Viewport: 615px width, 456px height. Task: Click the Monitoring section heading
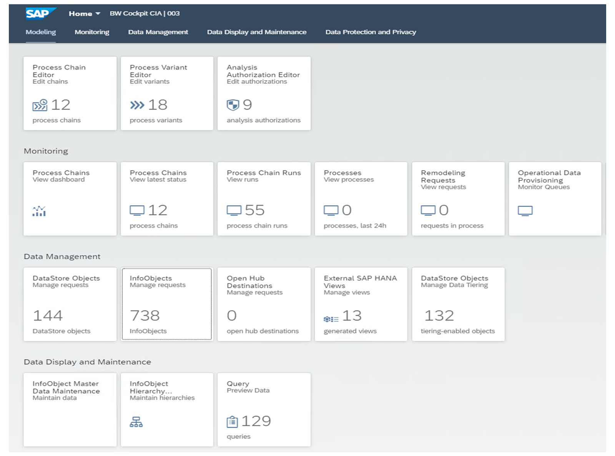pyautogui.click(x=46, y=151)
